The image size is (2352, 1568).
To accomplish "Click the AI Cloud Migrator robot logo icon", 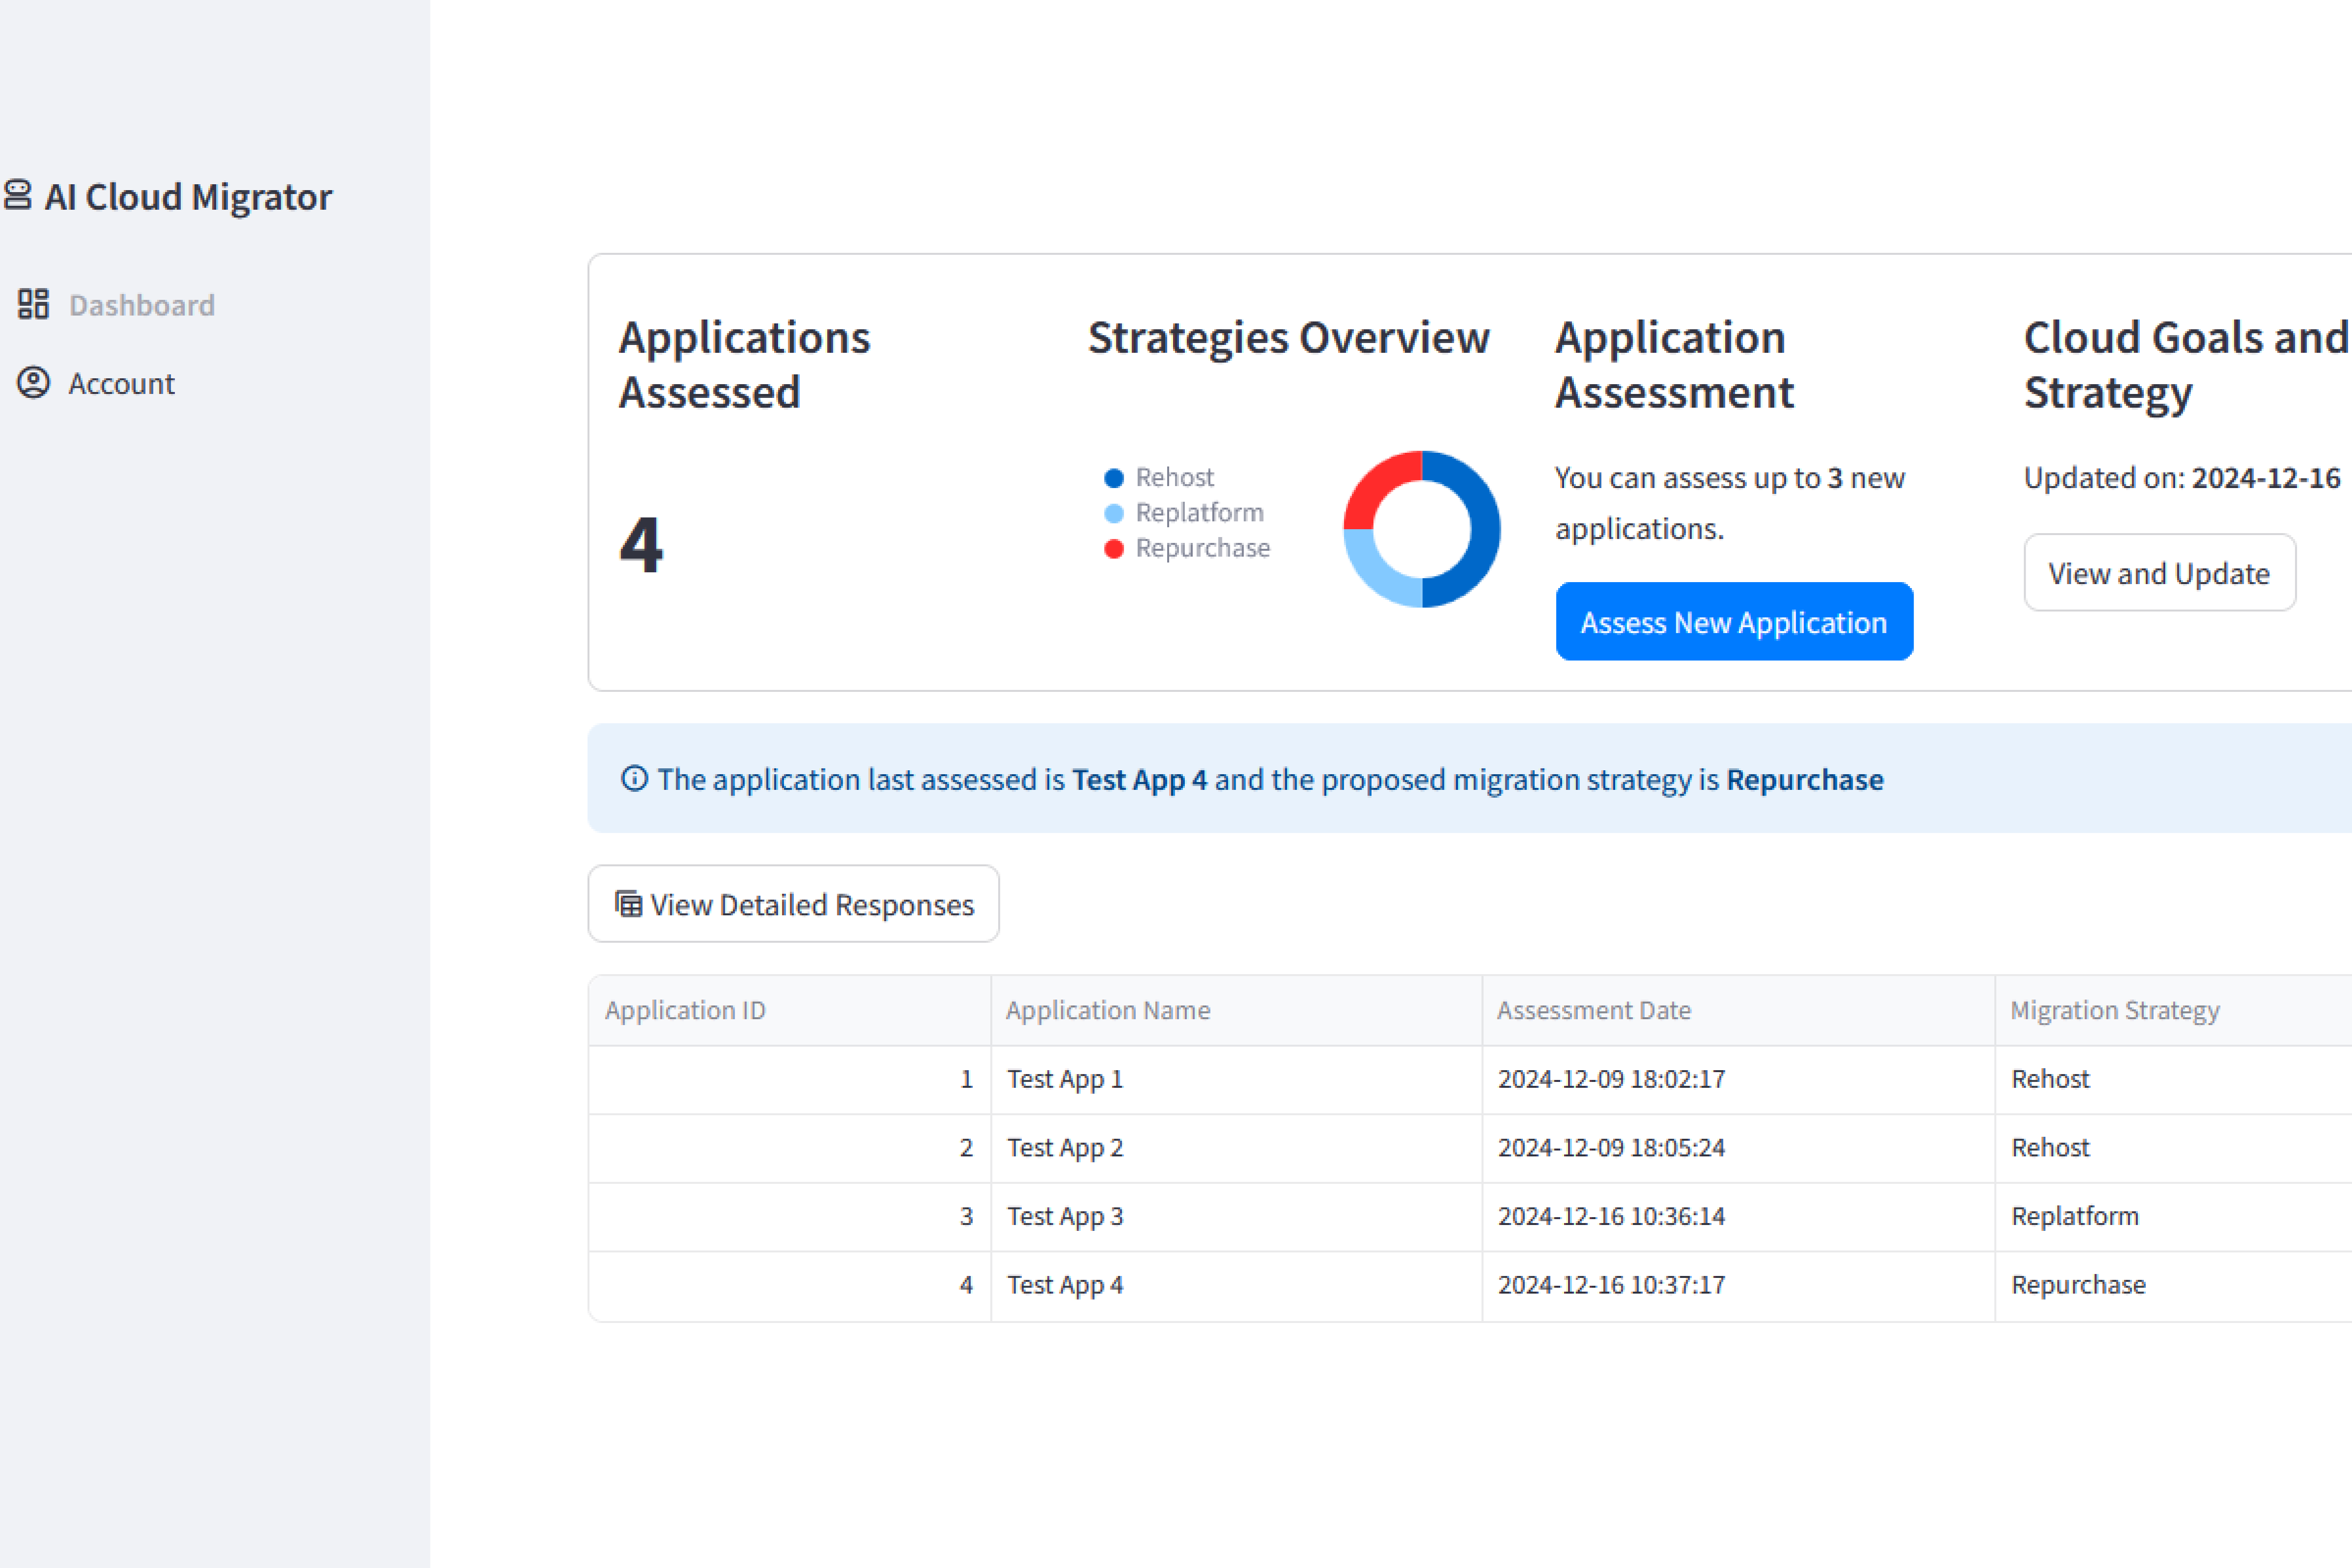I will click(18, 195).
